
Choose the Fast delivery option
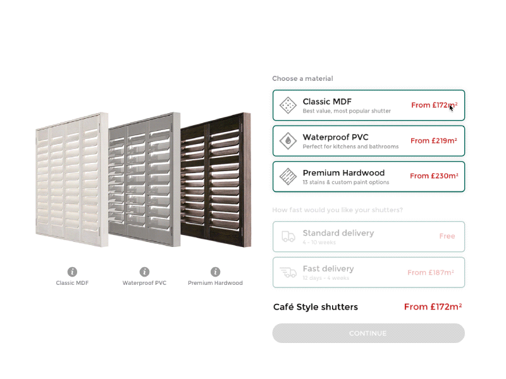(368, 272)
